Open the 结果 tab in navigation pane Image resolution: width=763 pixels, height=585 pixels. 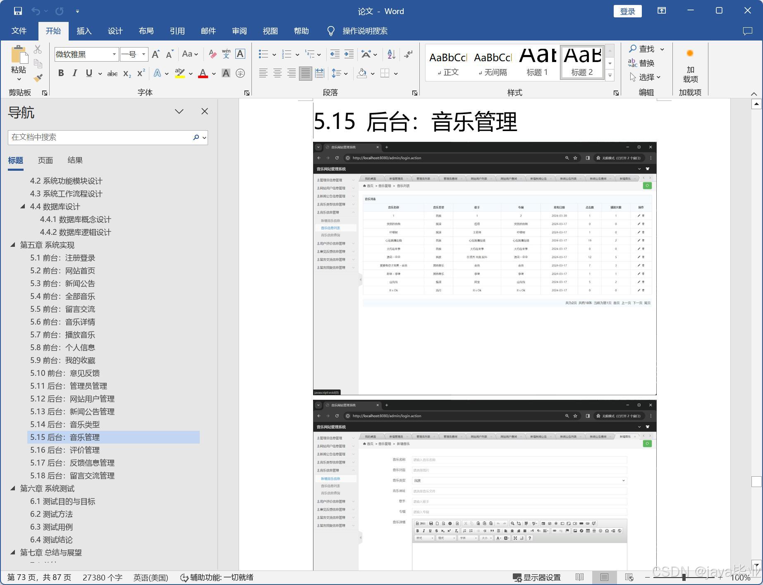pos(75,160)
